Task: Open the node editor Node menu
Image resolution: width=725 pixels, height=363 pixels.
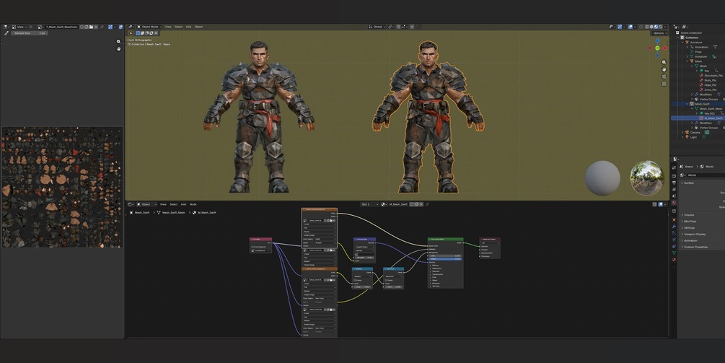Action: pos(193,204)
